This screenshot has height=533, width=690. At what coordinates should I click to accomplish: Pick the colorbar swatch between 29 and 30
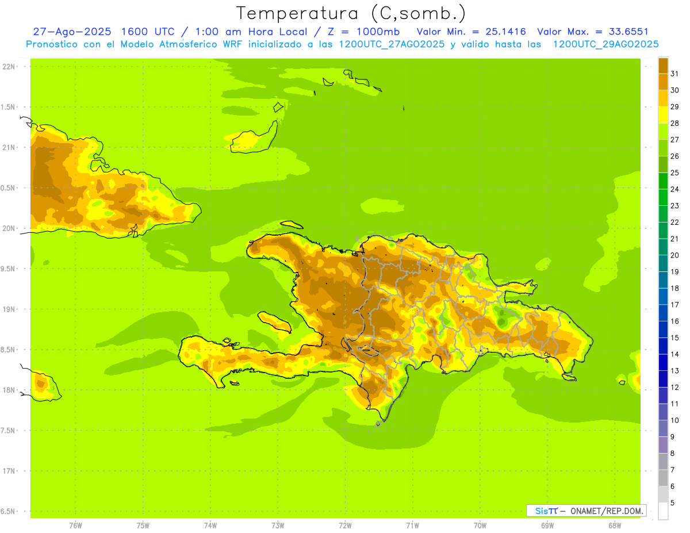(x=663, y=98)
